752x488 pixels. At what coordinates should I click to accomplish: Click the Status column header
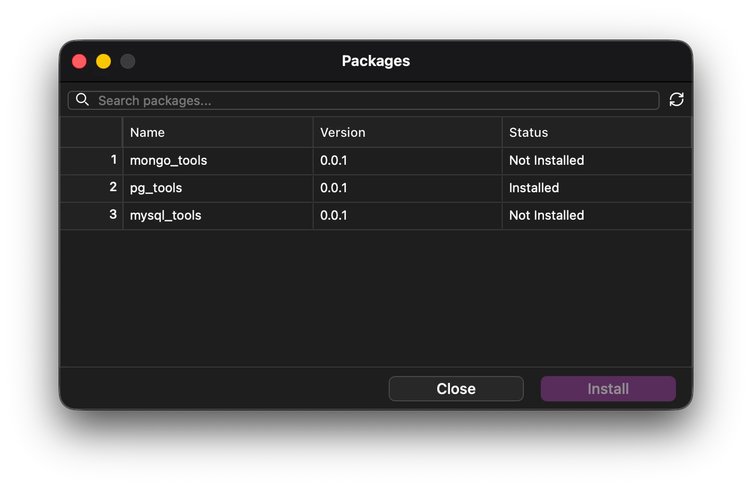click(x=528, y=132)
